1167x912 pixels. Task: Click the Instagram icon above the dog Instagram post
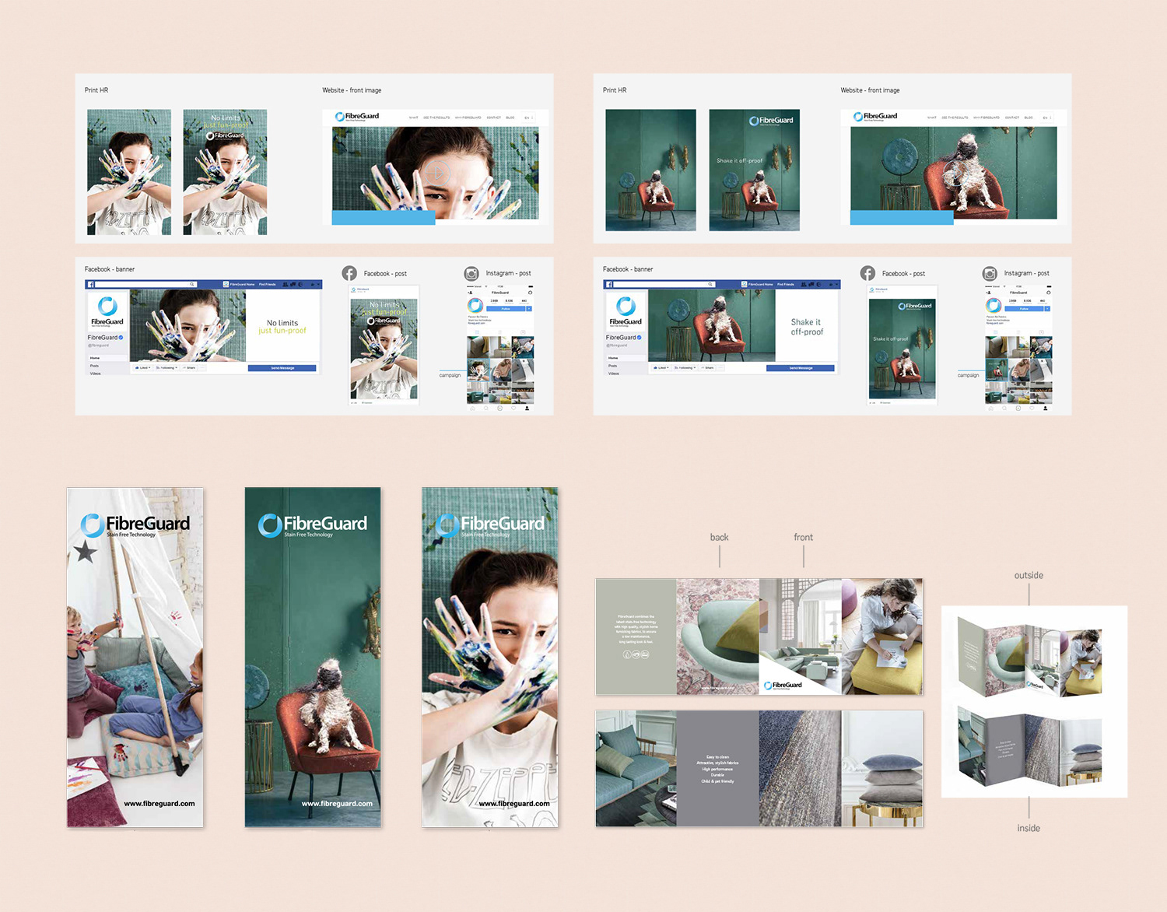[990, 273]
